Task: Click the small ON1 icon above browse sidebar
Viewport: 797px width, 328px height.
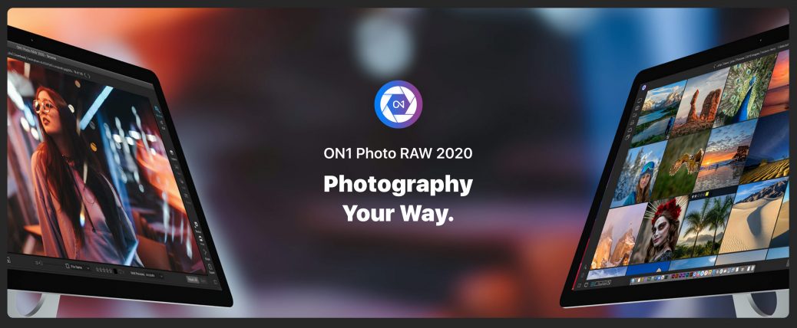Action: 643,87
